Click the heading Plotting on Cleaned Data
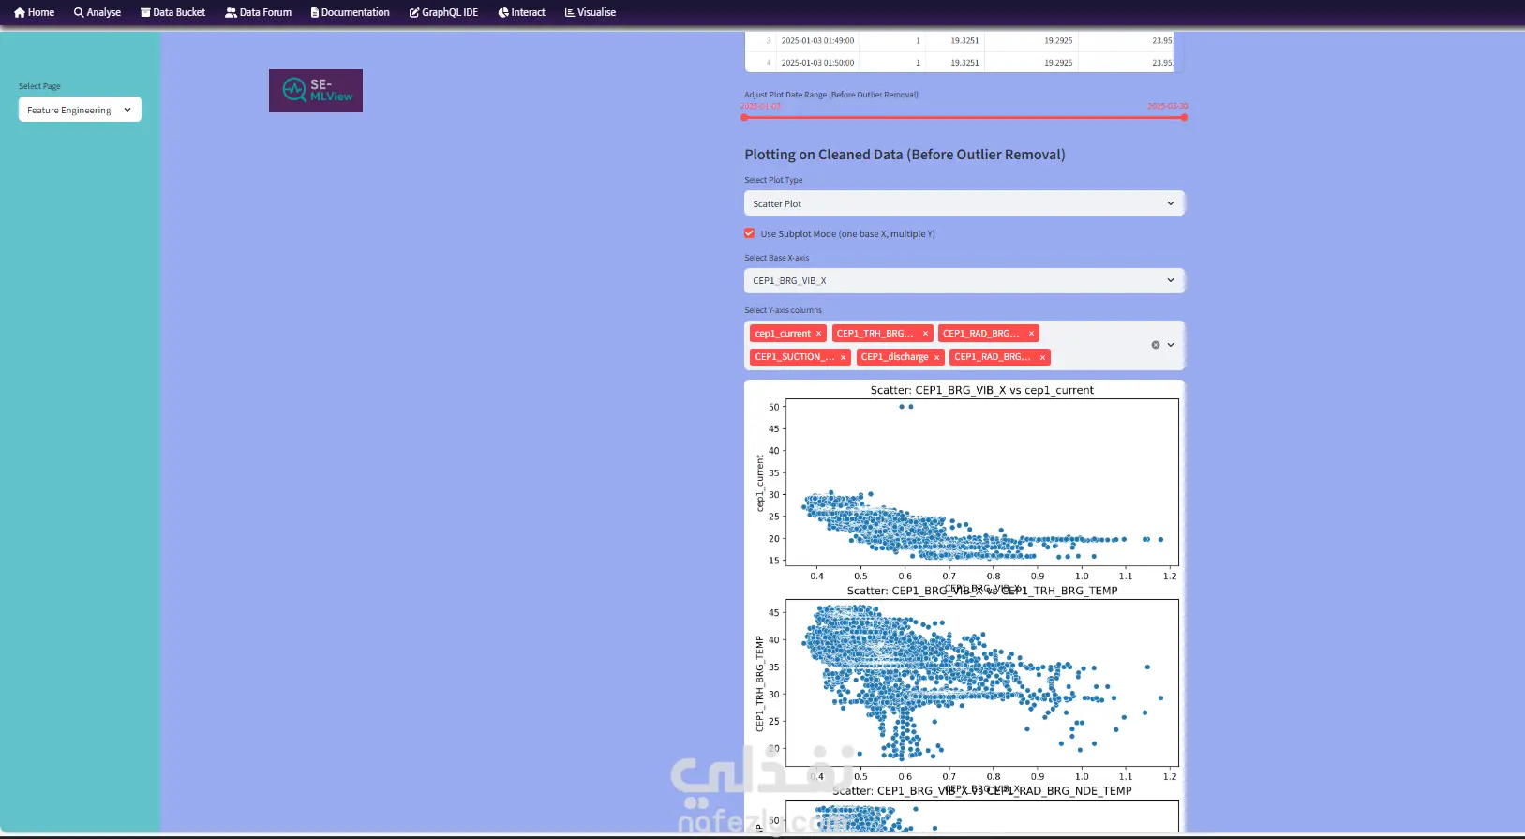Screen dimensions: 1525x839 905,155
